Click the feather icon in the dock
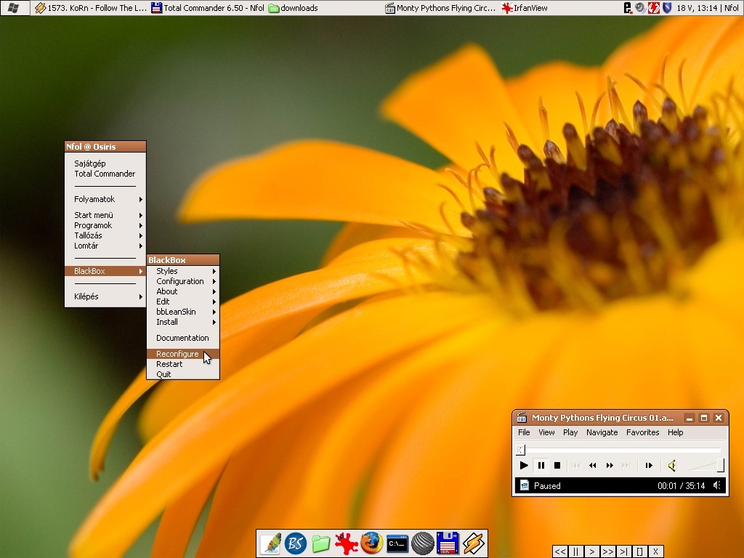Image resolution: width=744 pixels, height=558 pixels. [270, 543]
